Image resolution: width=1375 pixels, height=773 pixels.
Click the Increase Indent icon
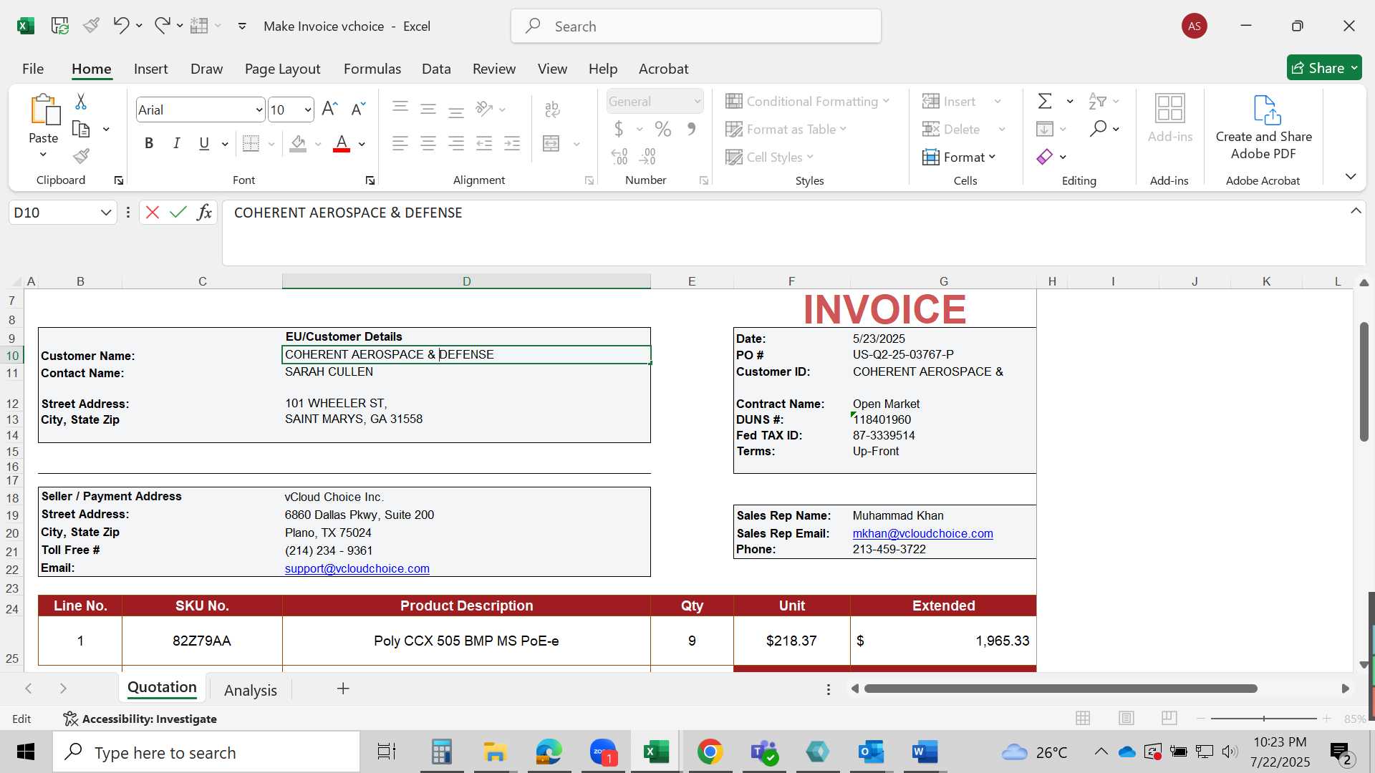click(x=512, y=144)
